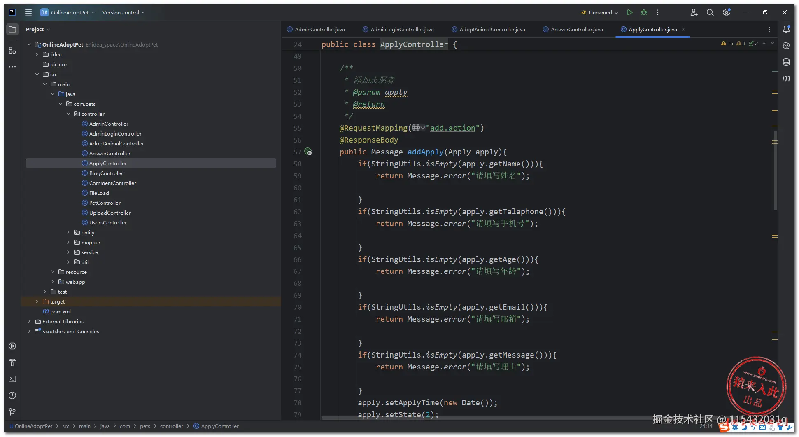Select UploadController in project tree
Viewport: 799px width, 437px height.
pos(110,213)
